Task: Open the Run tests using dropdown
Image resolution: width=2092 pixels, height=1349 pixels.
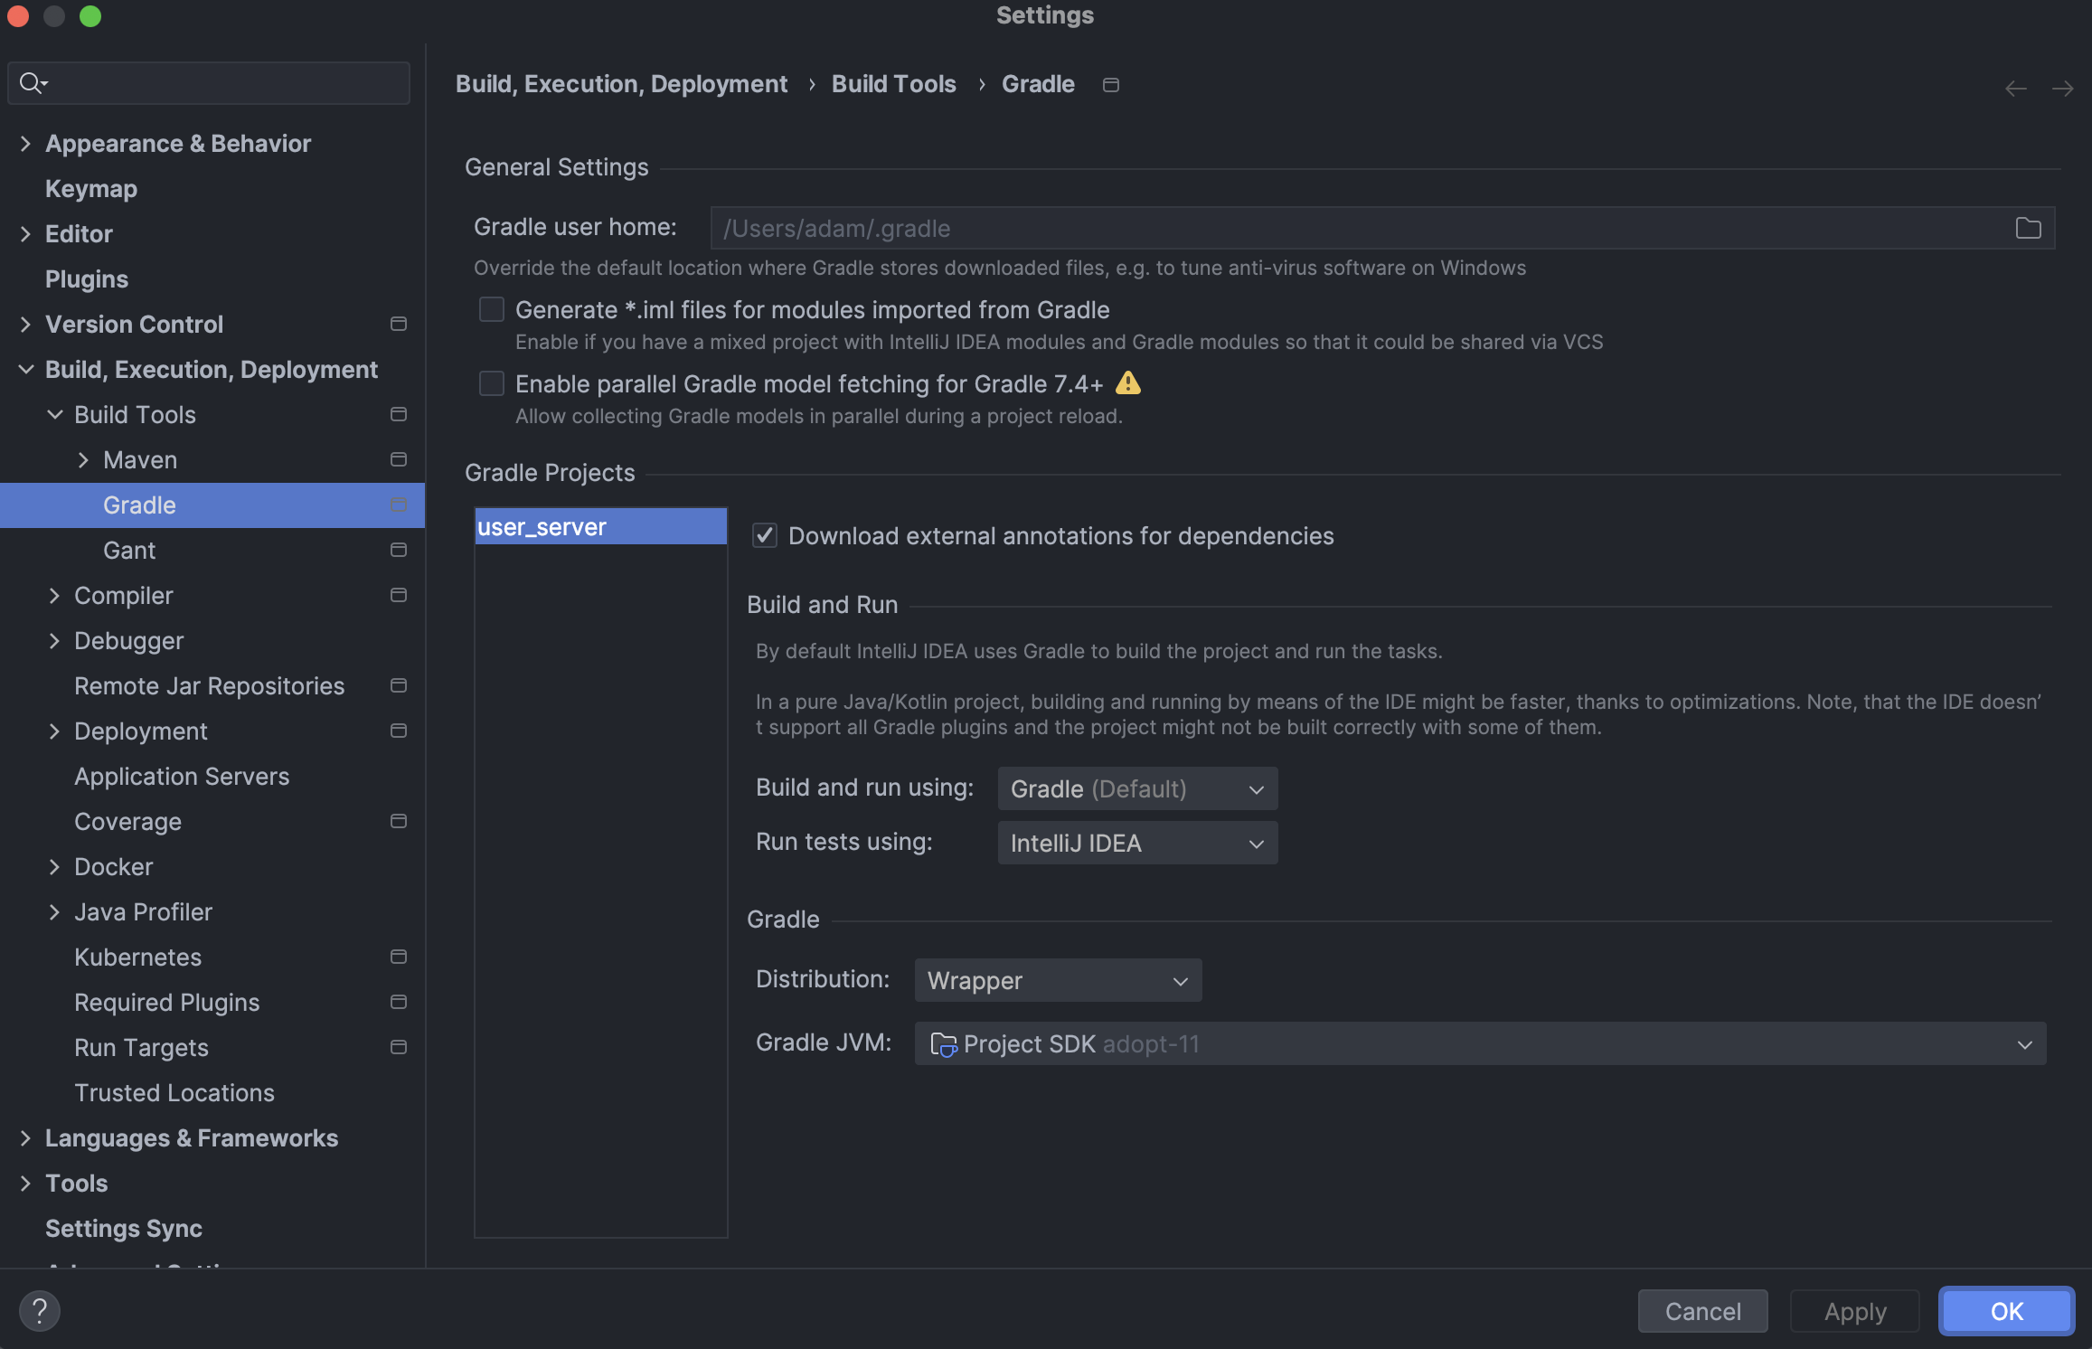Action: [x=1137, y=843]
